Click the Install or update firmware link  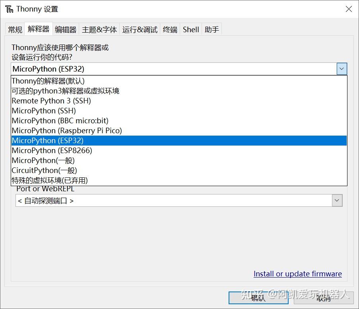(x=297, y=274)
